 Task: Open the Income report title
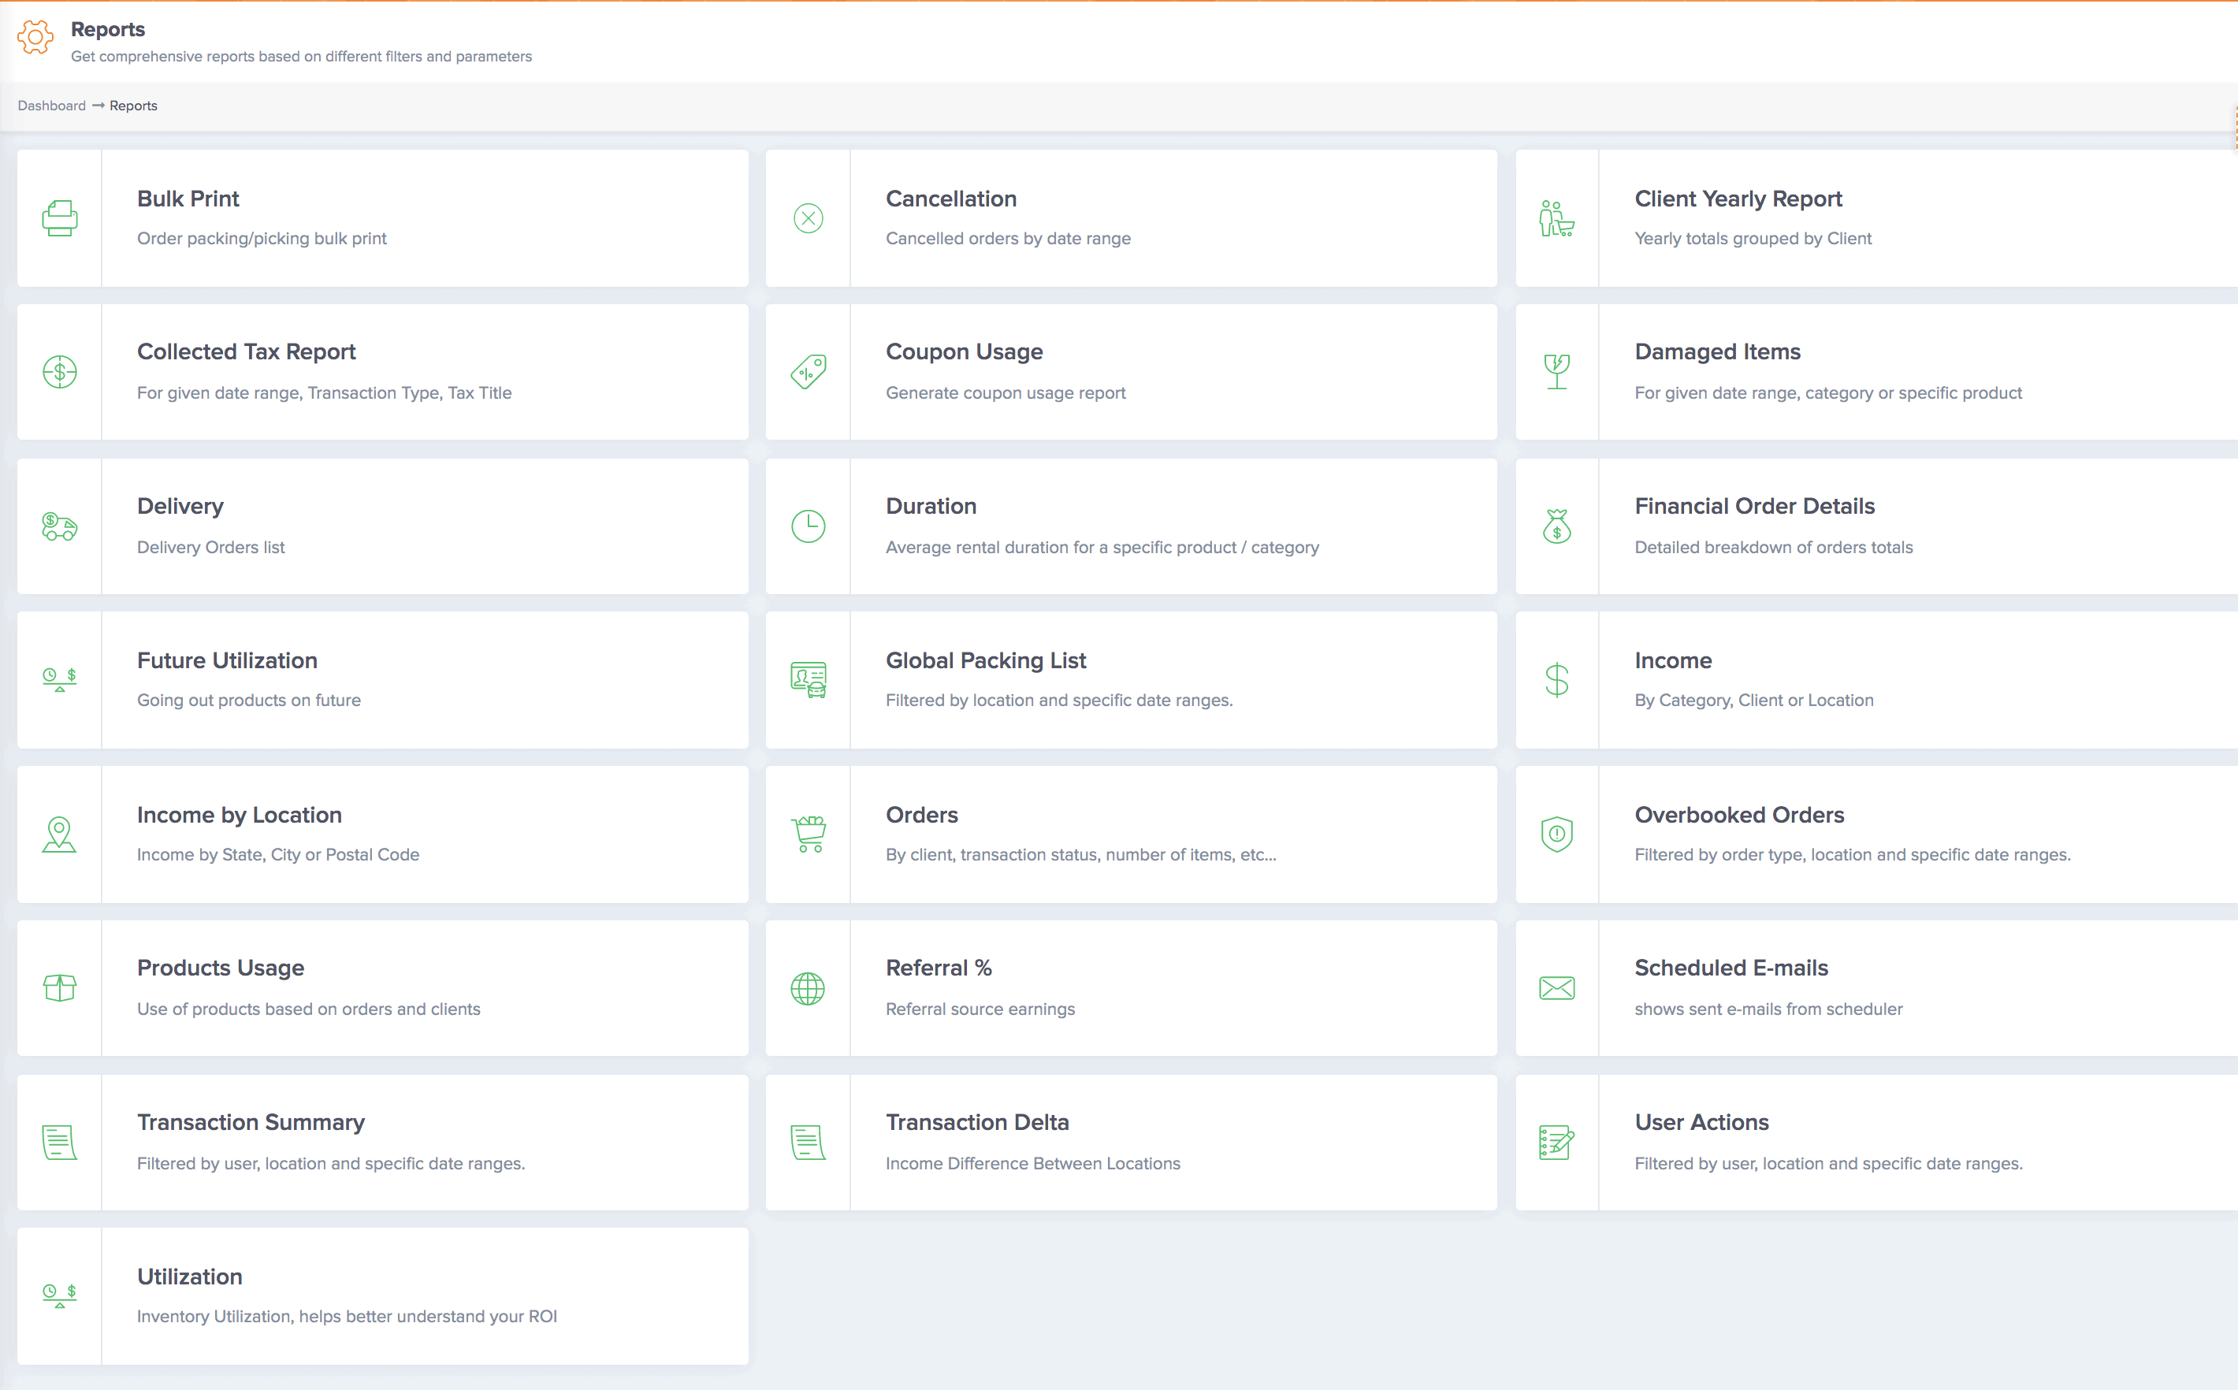pos(1673,661)
